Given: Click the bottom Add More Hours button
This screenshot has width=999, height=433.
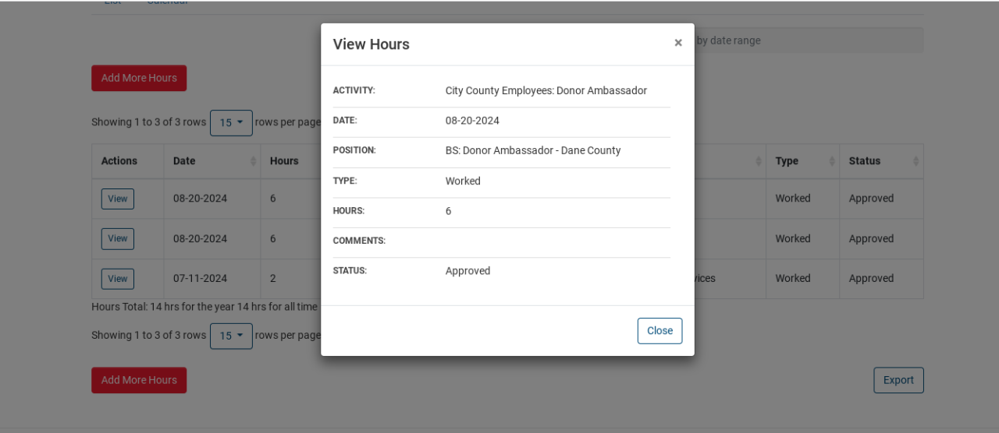Looking at the screenshot, I should [x=139, y=380].
